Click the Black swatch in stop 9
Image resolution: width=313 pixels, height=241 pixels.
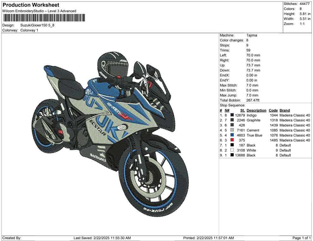(x=232, y=155)
